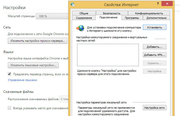The width and height of the screenshot is (180, 116).
Task: Open the 'Масштаб страницы' zoom dropdown
Action: [52, 16]
